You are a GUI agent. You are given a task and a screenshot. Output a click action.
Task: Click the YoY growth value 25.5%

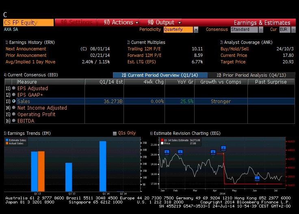(x=187, y=102)
